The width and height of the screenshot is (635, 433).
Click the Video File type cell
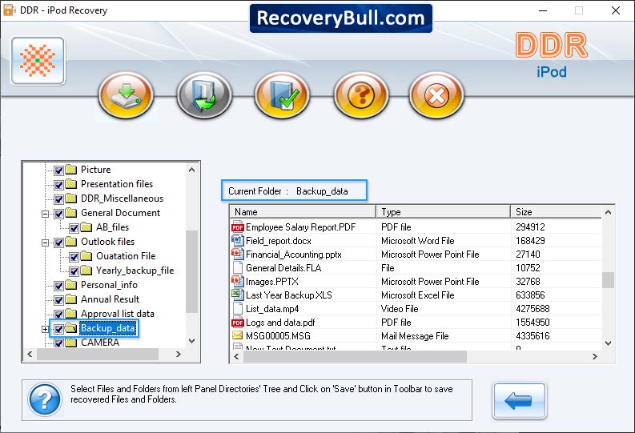[x=400, y=309]
